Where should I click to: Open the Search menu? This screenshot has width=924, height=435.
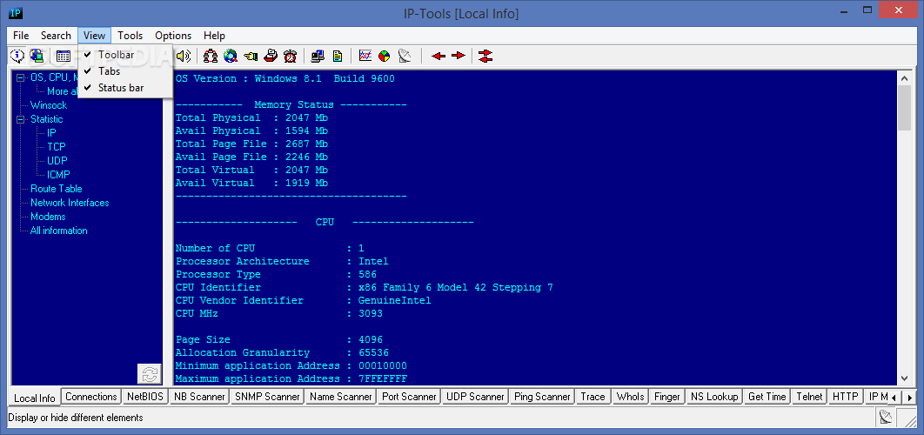(56, 36)
